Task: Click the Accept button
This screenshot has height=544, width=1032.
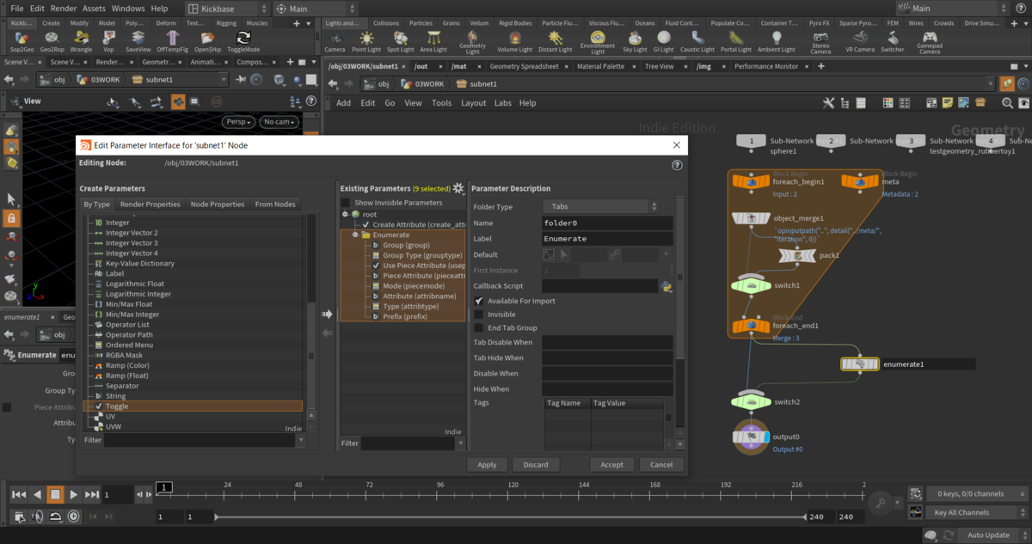Action: tap(612, 464)
